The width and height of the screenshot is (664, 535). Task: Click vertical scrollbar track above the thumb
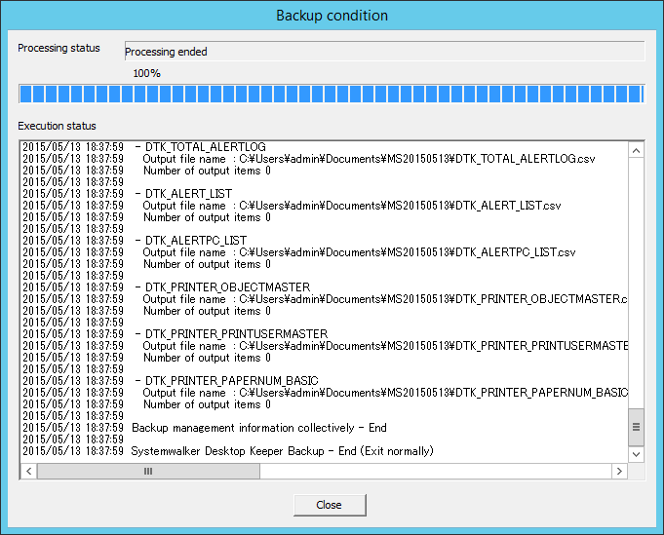click(636, 284)
